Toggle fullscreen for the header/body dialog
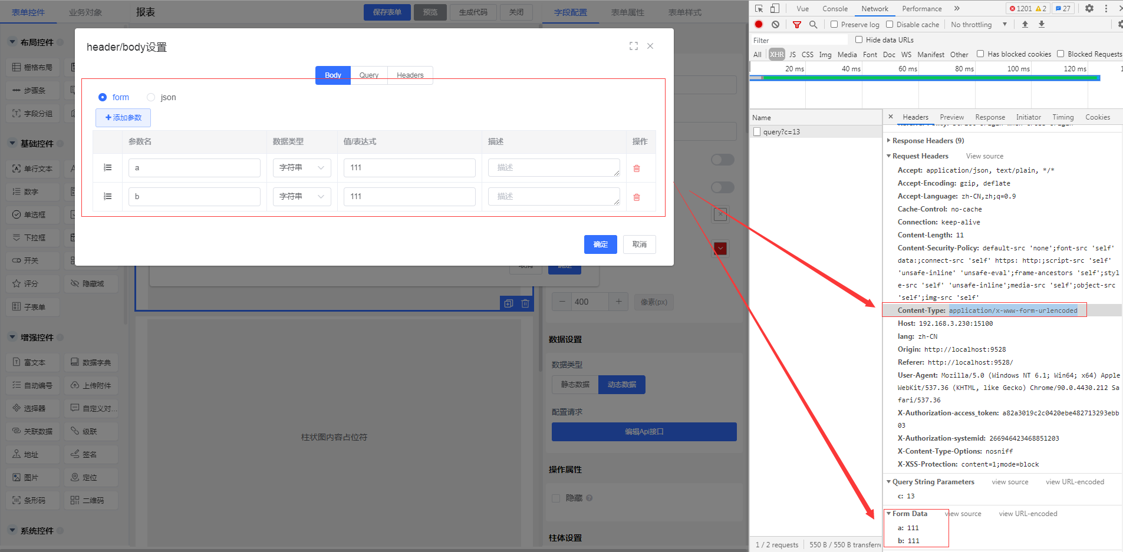This screenshot has width=1123, height=552. point(634,46)
